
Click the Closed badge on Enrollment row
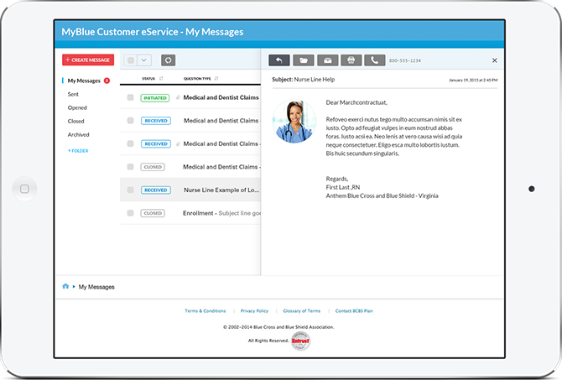point(153,213)
